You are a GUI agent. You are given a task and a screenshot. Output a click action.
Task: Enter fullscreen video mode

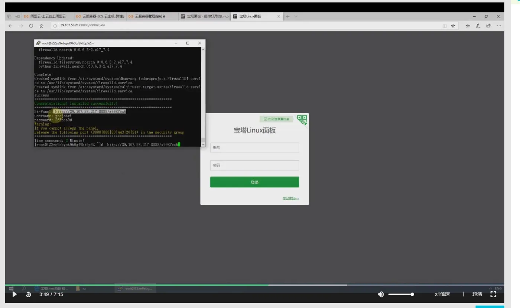[x=493, y=294]
